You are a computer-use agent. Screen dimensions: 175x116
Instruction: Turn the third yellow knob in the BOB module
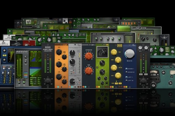tap(114, 68)
